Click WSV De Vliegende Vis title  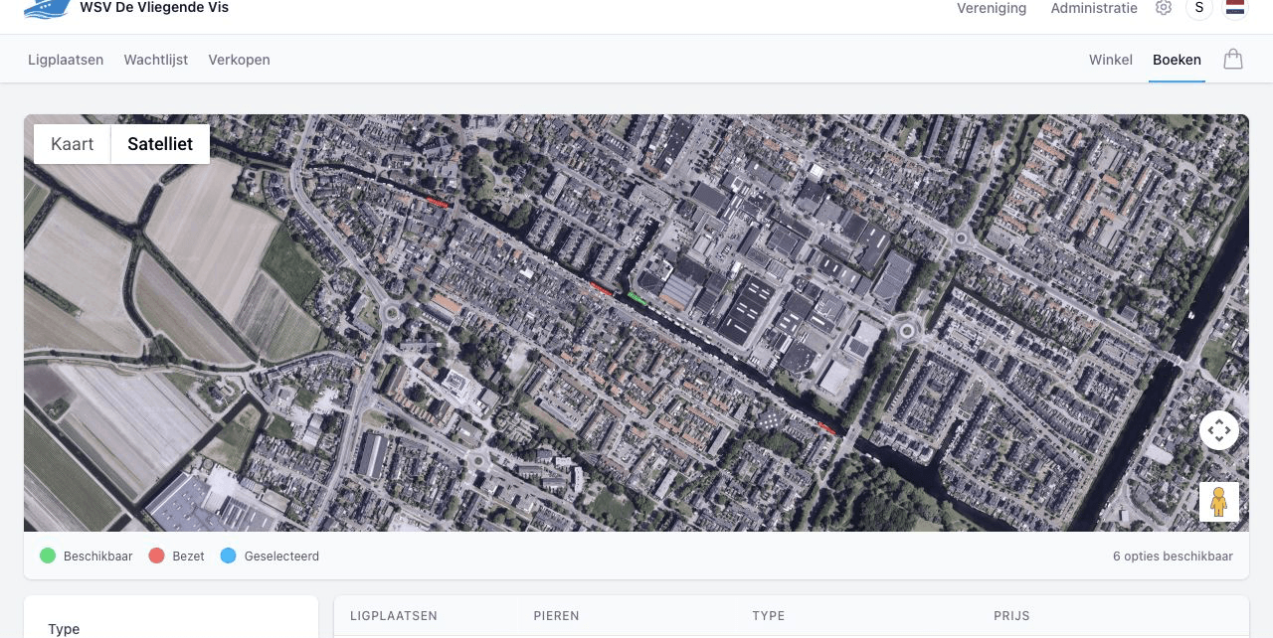coord(154,8)
